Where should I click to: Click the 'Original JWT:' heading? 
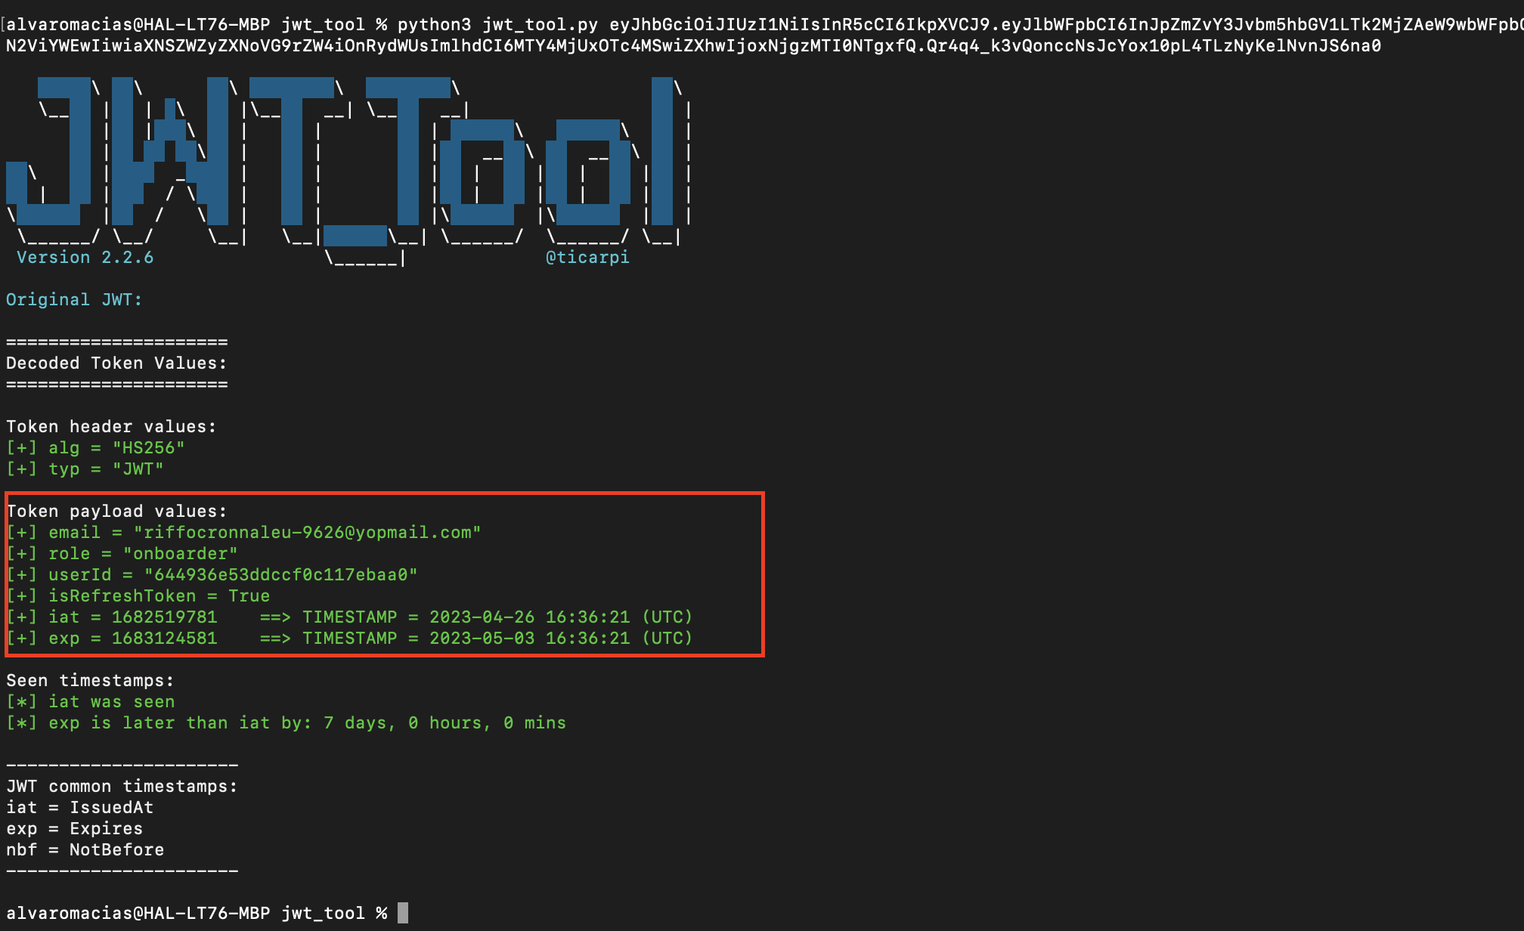click(x=74, y=300)
